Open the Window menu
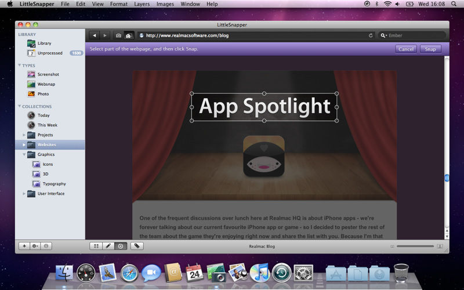The image size is (464, 290). click(190, 4)
